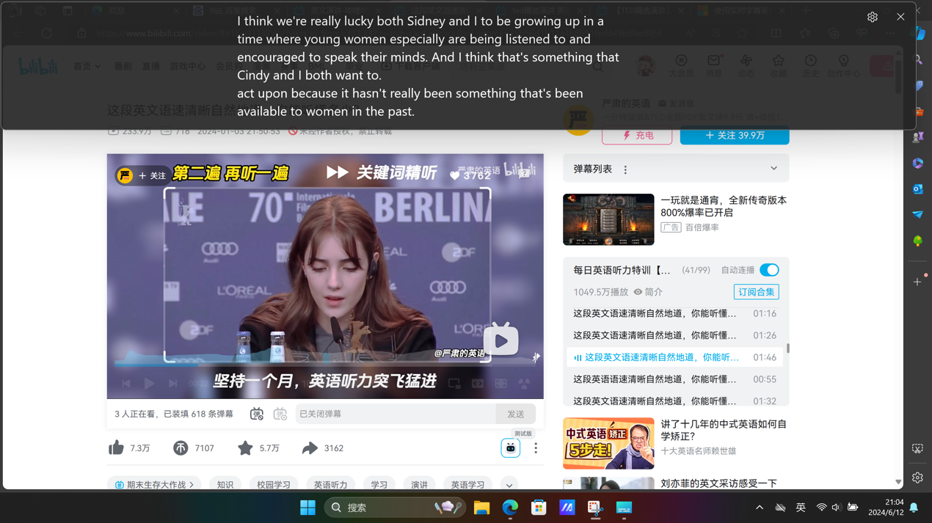
Task: Click the 关注 39.9万 follow button
Action: click(734, 136)
